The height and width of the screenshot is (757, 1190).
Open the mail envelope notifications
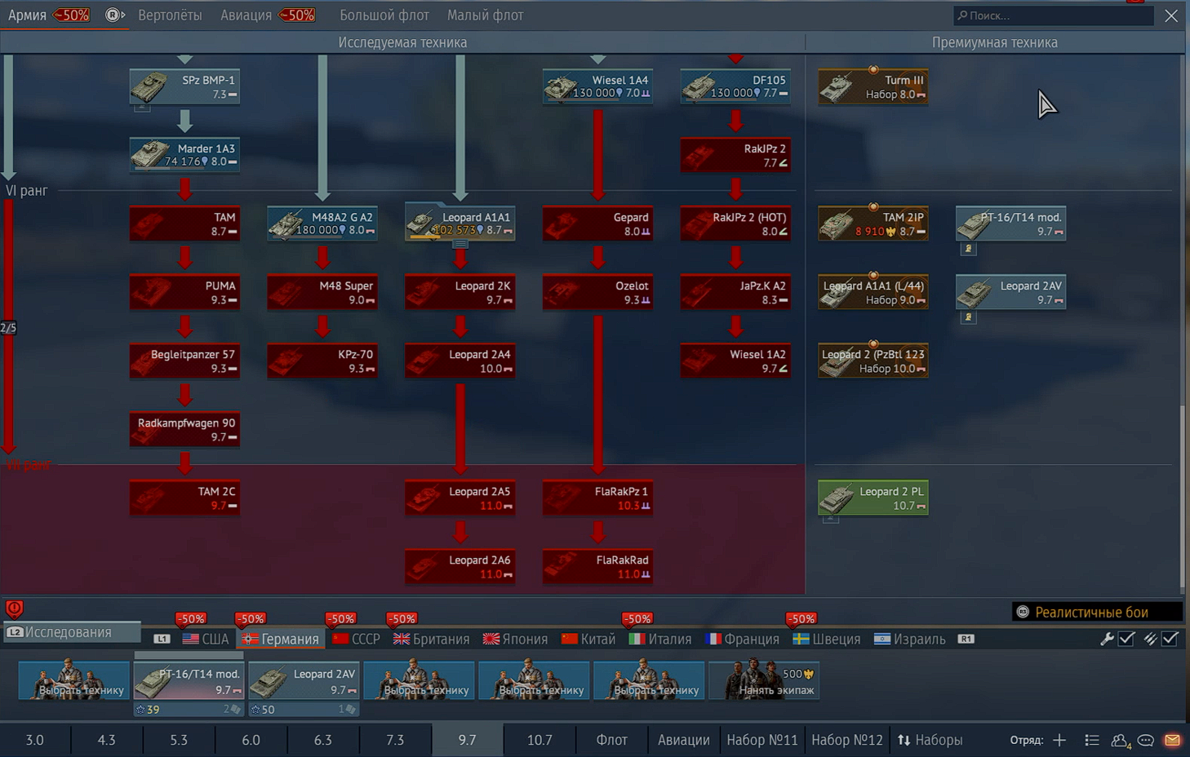point(1172,740)
